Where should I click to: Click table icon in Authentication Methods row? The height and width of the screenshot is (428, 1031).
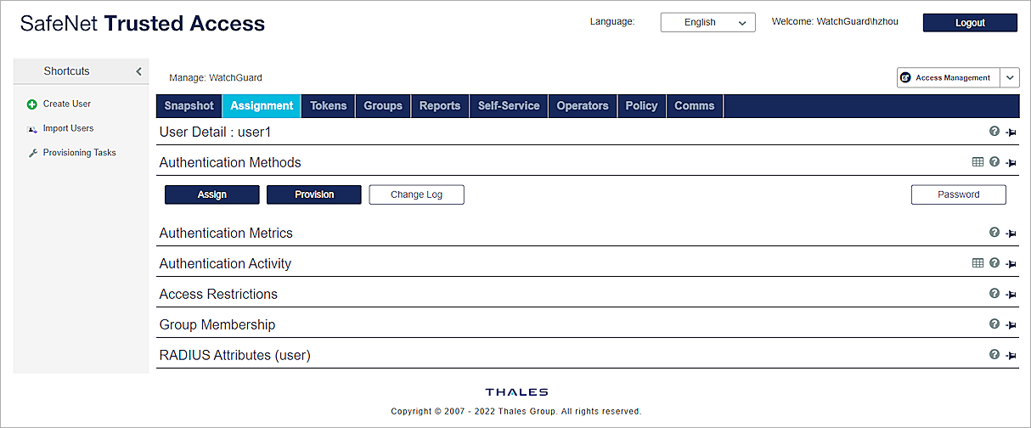pyautogui.click(x=977, y=161)
